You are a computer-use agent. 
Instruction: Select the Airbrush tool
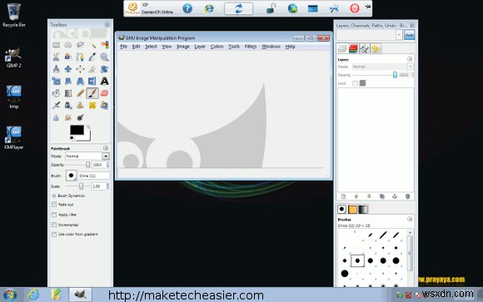click(56, 106)
